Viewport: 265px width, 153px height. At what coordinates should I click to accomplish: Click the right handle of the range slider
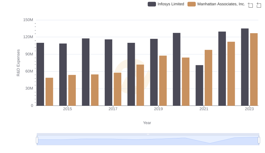[259, 140]
